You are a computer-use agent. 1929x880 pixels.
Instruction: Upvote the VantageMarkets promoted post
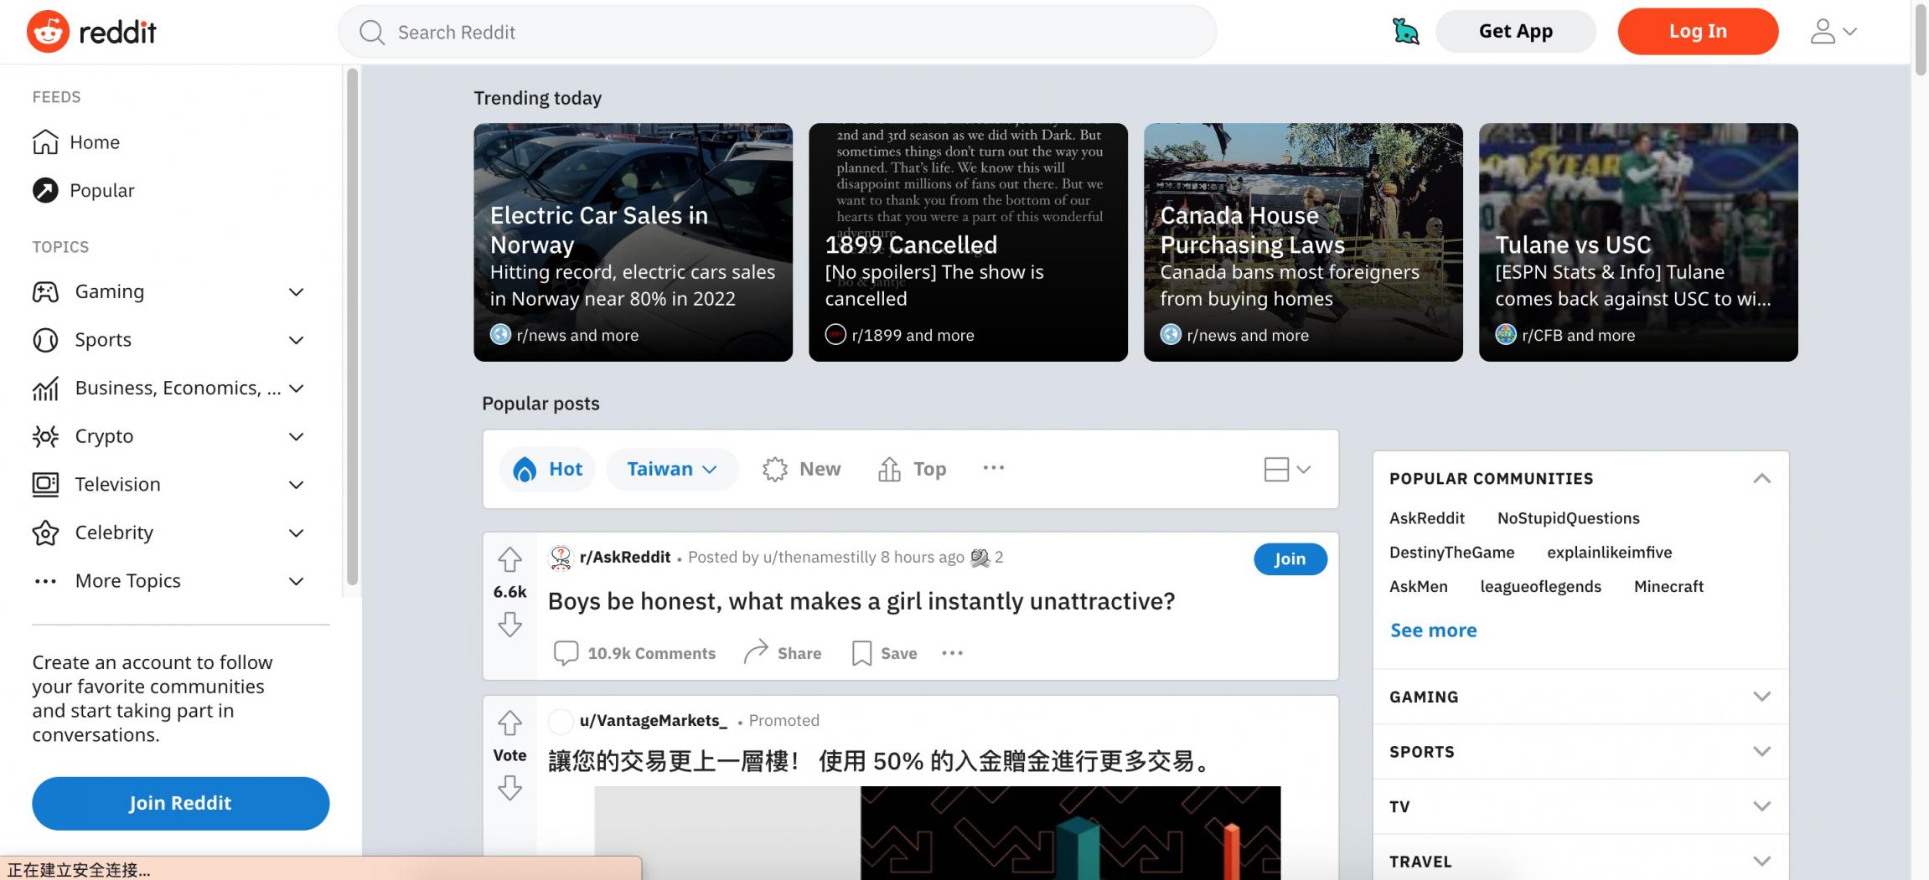[x=509, y=722]
